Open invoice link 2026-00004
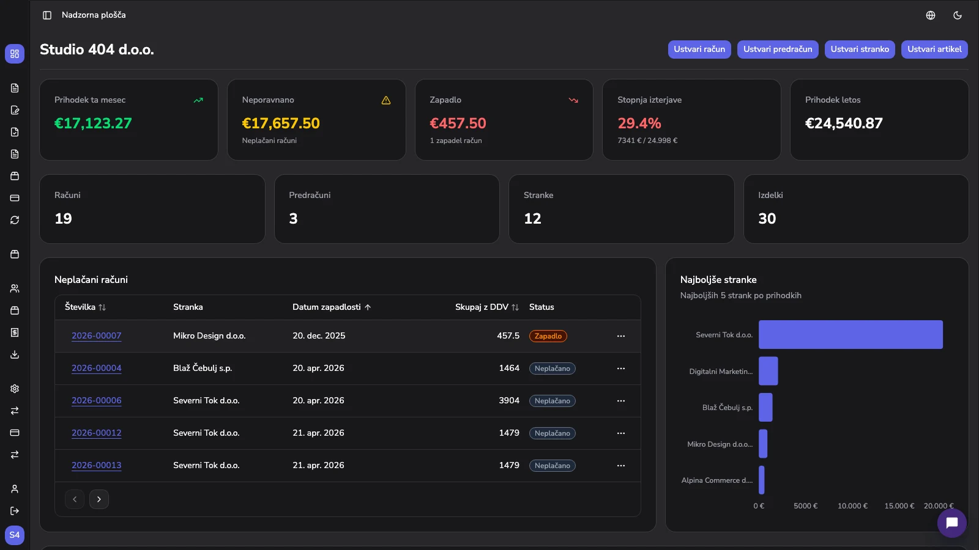The width and height of the screenshot is (979, 550). [x=97, y=369]
